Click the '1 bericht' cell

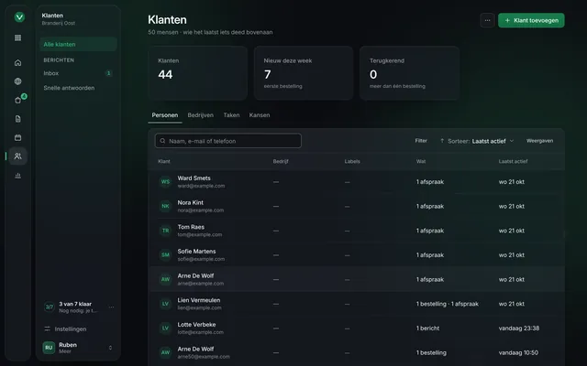[428, 328]
